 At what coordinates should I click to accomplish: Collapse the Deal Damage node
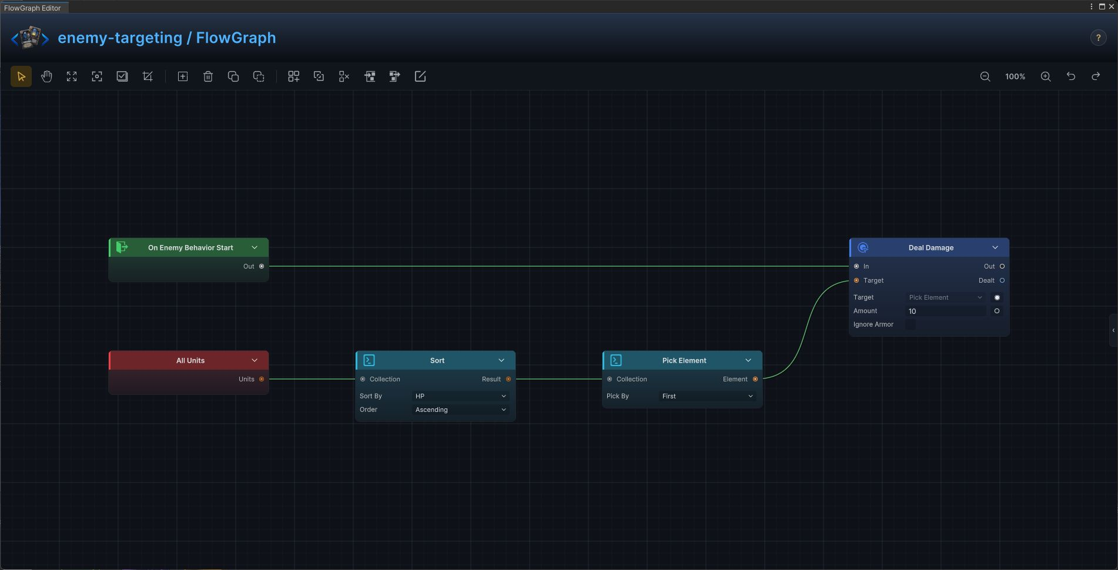click(x=995, y=247)
